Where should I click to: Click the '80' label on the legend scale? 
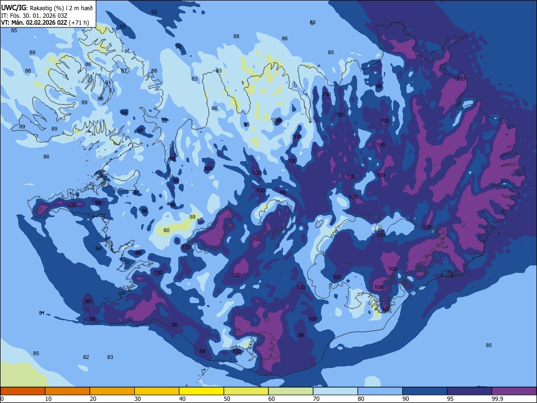(x=361, y=399)
